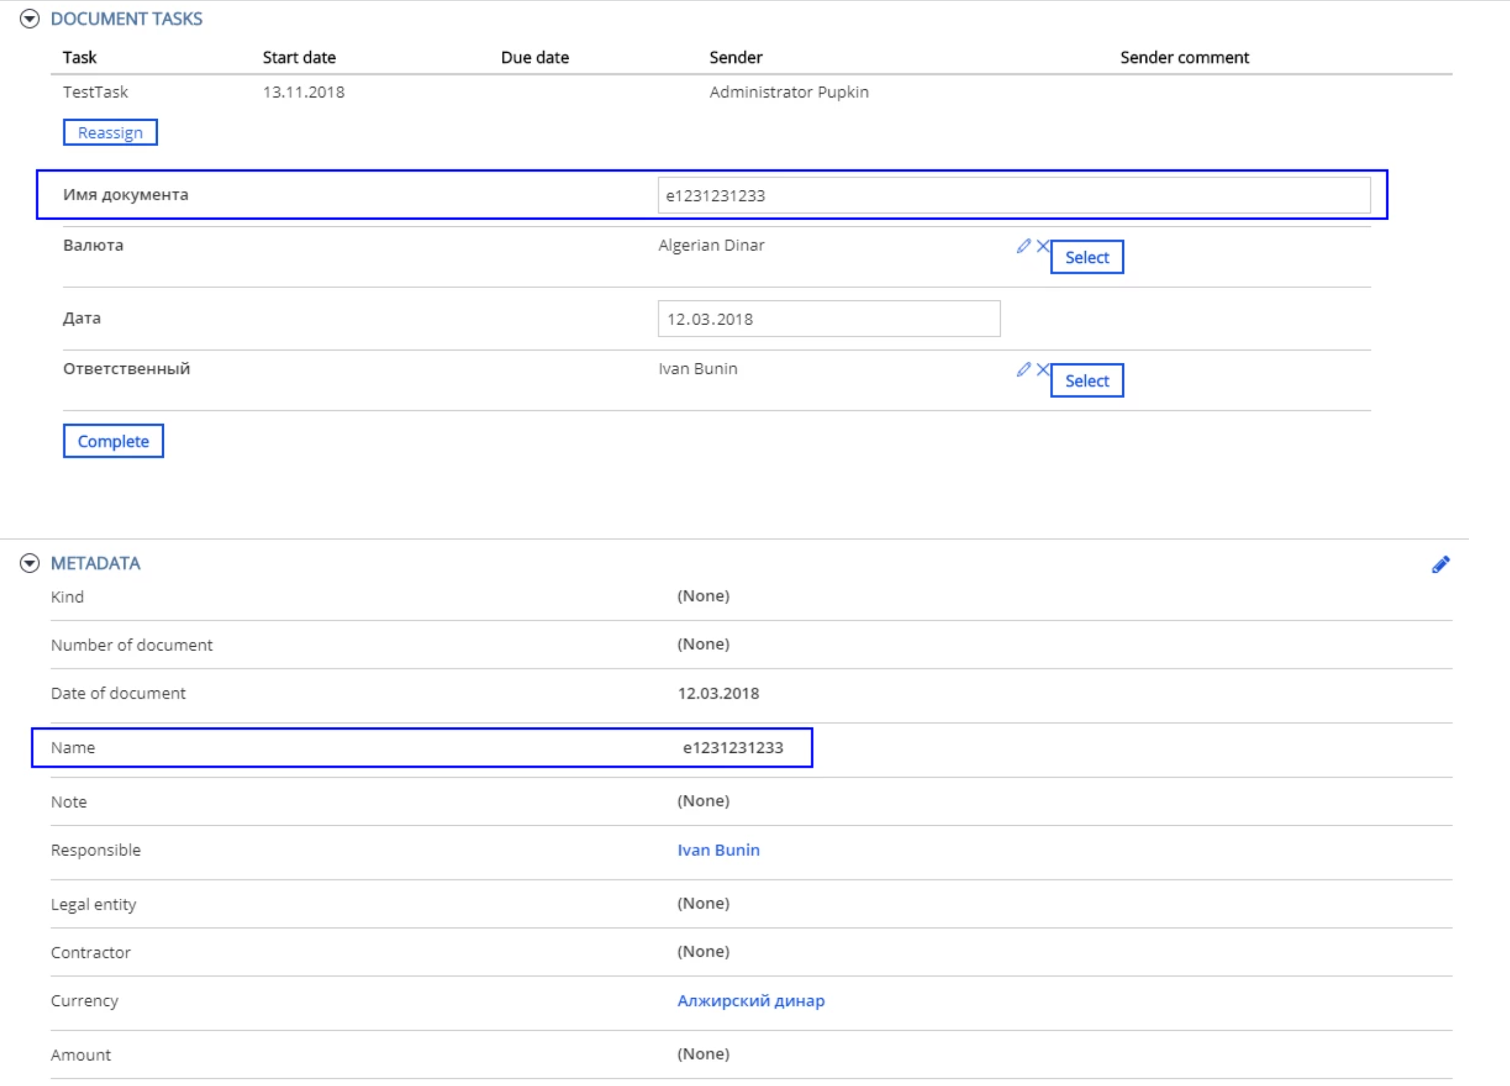Clear the Ivan Bunin value with X
1510x1086 pixels.
click(1043, 369)
